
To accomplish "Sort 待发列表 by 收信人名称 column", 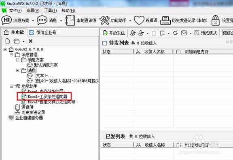I will (x=153, y=52).
